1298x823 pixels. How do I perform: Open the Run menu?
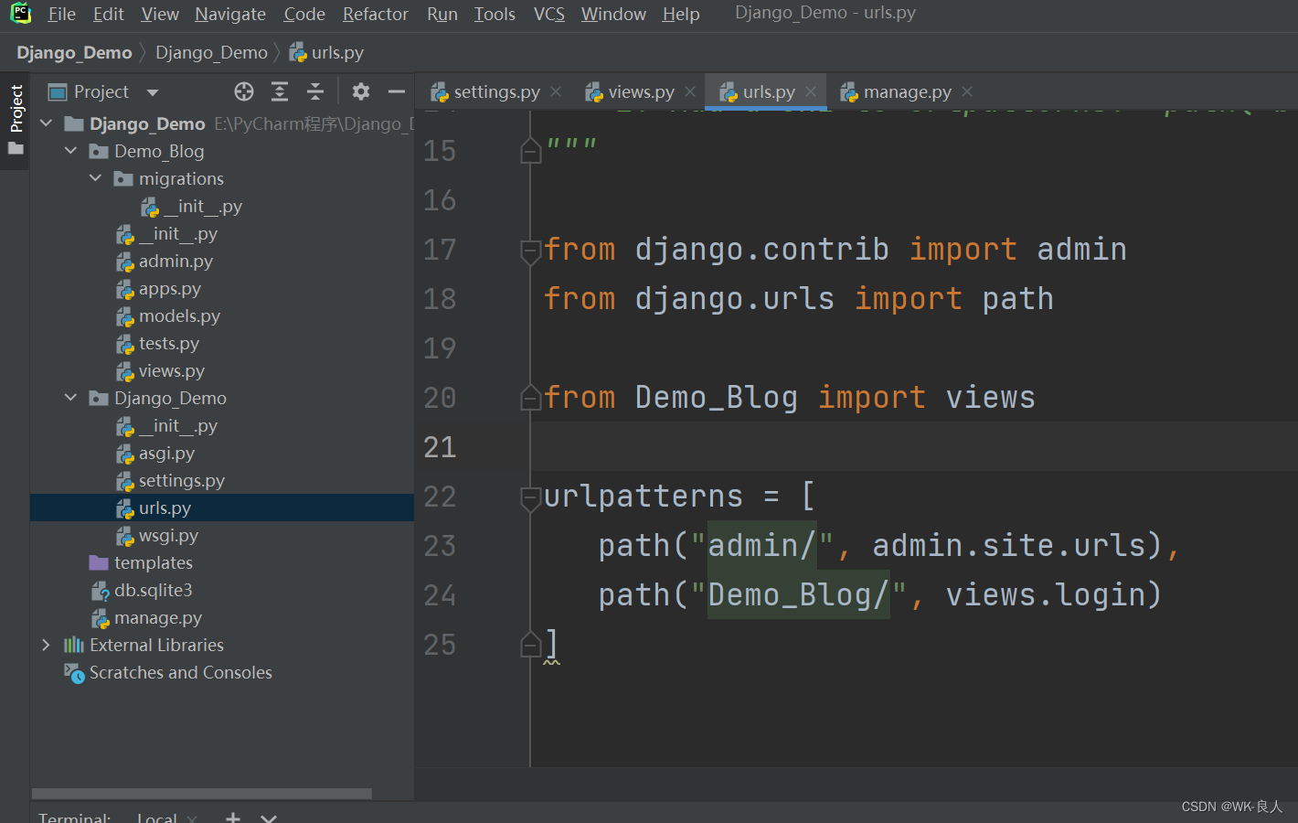point(442,14)
